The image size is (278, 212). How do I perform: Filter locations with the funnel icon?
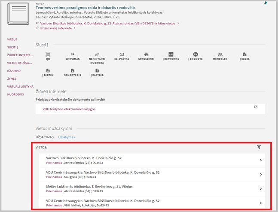(x=259, y=147)
